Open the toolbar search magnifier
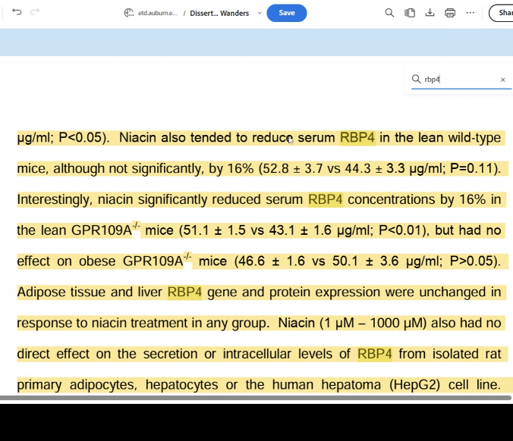The image size is (513, 441). pos(389,13)
